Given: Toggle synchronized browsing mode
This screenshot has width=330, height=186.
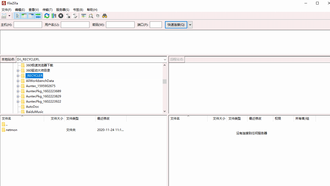Looking at the screenshot, I should pyautogui.click(x=97, y=16).
